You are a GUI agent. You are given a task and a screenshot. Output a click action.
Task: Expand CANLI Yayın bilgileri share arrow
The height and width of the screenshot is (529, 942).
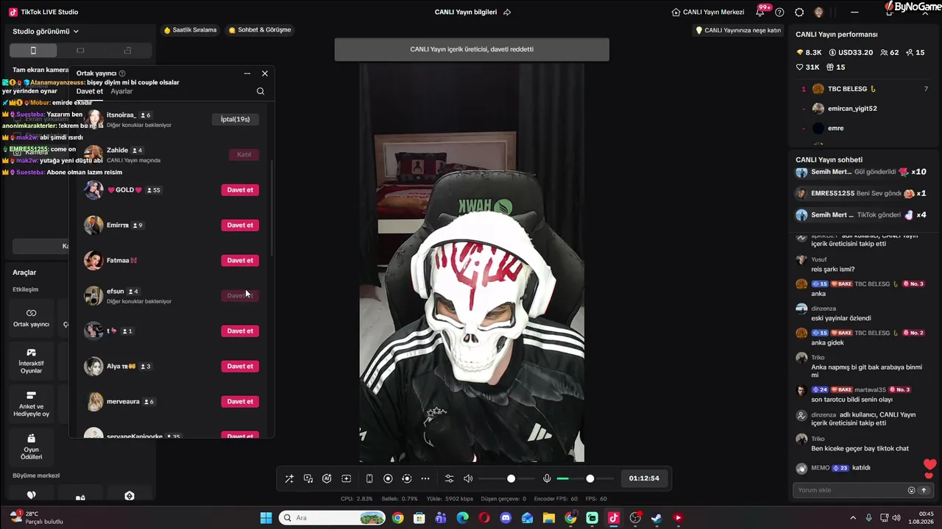tap(507, 12)
